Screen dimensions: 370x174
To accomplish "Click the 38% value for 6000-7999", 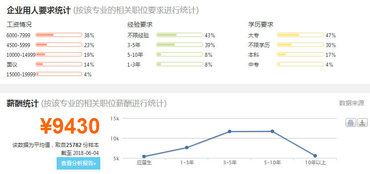I will (89, 36).
